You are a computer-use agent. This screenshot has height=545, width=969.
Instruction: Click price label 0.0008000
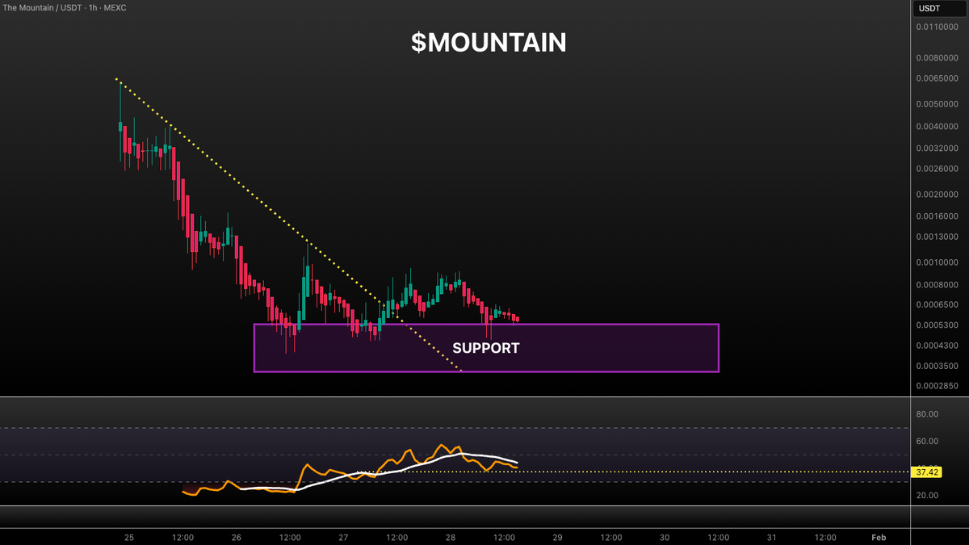[x=937, y=284]
